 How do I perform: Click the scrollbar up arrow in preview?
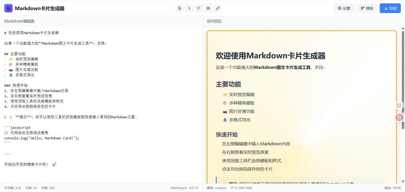tap(403, 28)
